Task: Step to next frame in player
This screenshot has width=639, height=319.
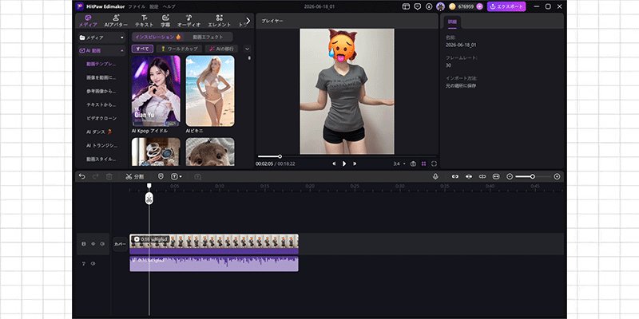Action: (x=355, y=163)
